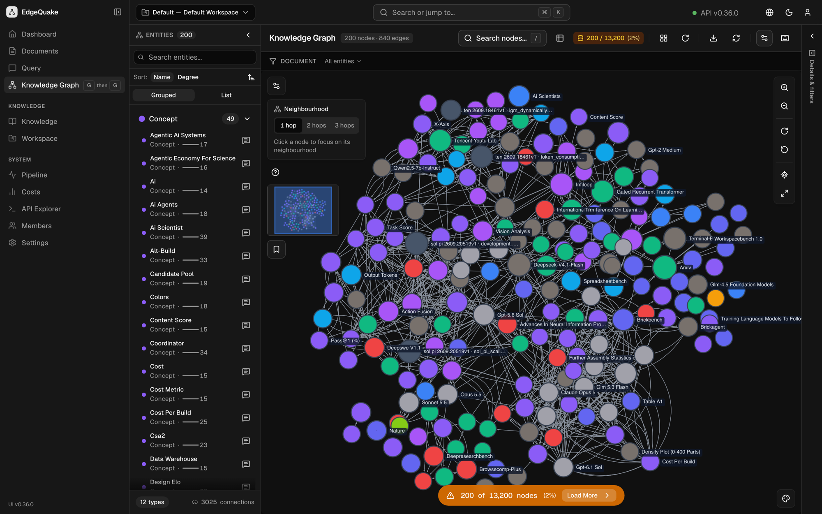
Task: Expand the Details & filters panel
Action: click(812, 36)
